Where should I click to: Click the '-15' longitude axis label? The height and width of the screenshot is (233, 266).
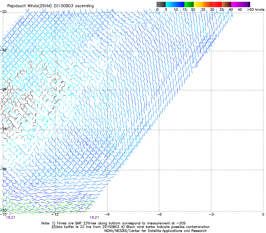3,214
